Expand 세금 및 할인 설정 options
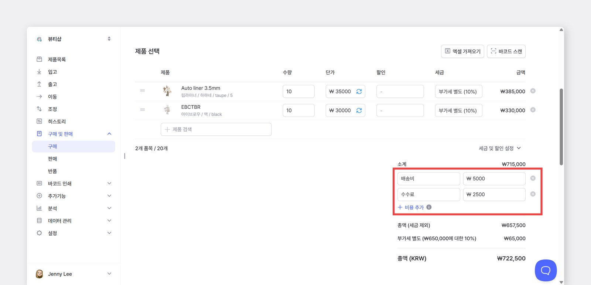Viewport: 591px width, 285px height. [x=500, y=148]
